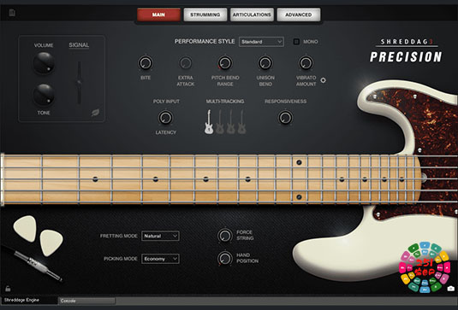This screenshot has width=458, height=310.
Task: Click the UNISON BEND knob
Action: (265, 63)
